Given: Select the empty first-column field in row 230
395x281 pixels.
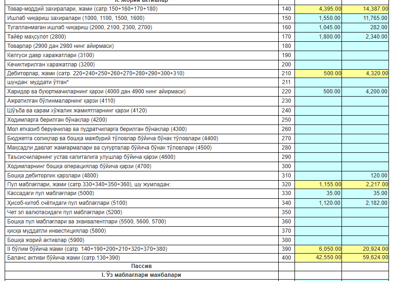Looking at the screenshot, I should click(318, 101).
